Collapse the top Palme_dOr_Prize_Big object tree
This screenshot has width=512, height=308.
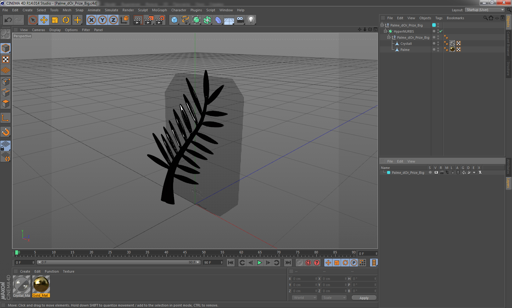(x=382, y=25)
